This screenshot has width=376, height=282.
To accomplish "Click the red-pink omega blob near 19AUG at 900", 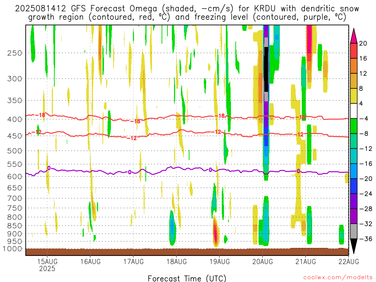I will pyautogui.click(x=216, y=232).
